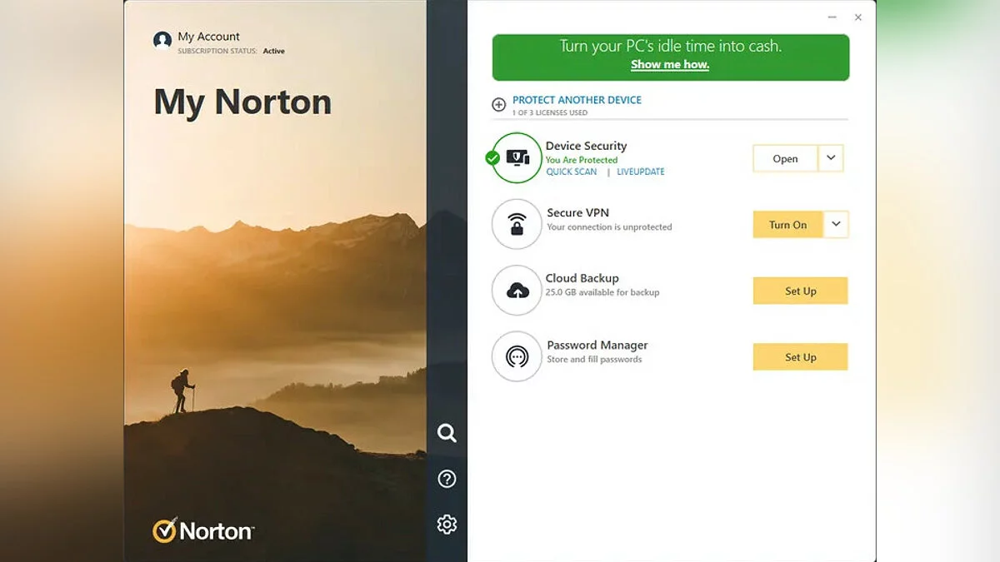Set Up Cloud Backup
The width and height of the screenshot is (1000, 562).
click(801, 291)
